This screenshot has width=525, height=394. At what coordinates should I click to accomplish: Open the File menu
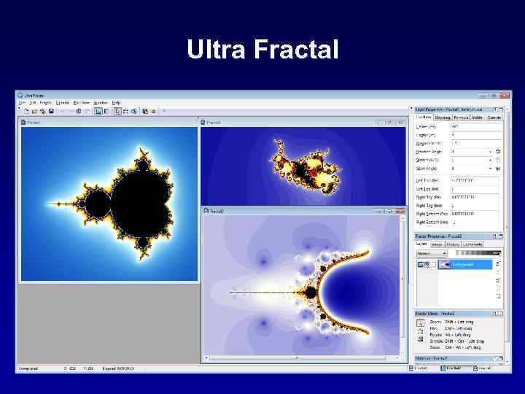pos(22,103)
